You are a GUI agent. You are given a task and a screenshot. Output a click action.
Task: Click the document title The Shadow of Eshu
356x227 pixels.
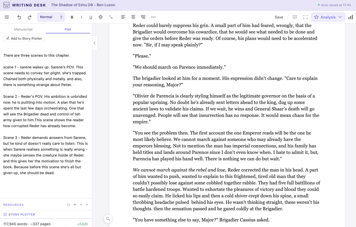83,5
